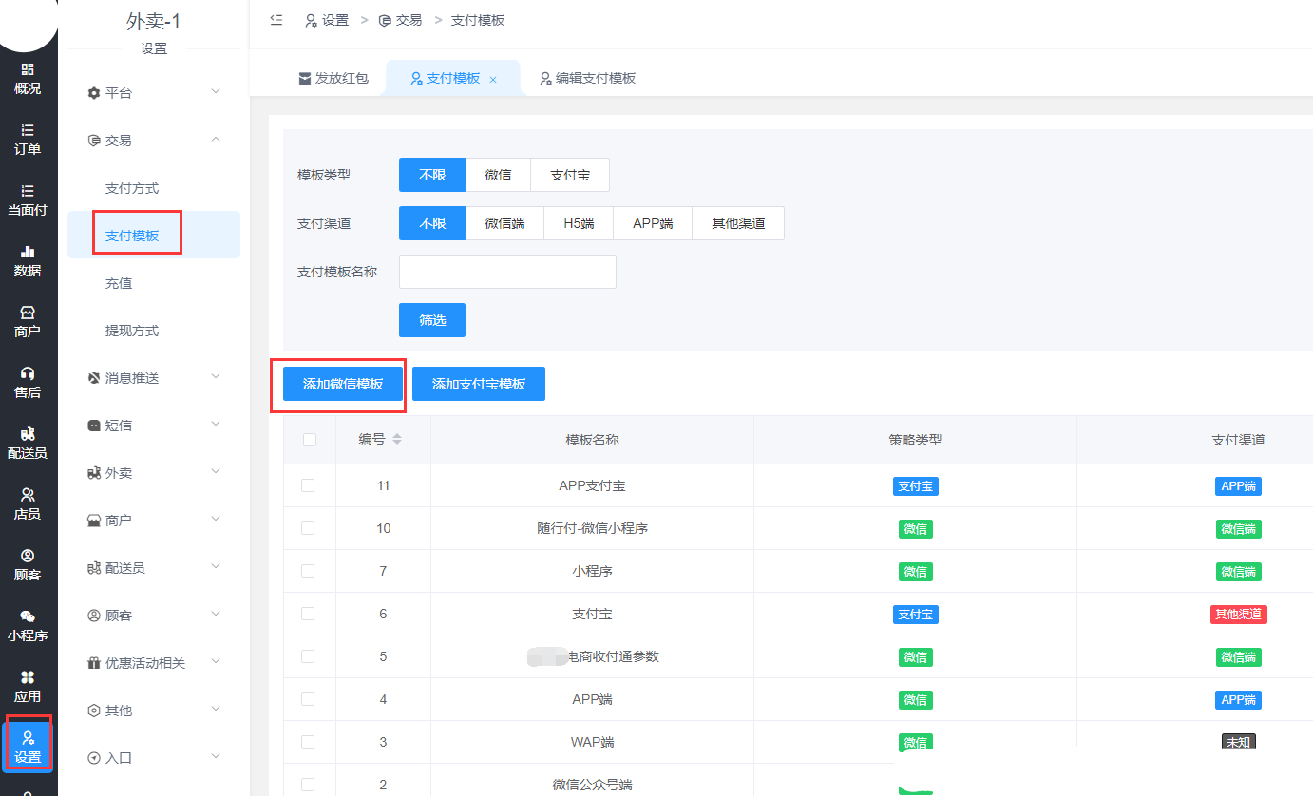1313x796 pixels.
Task: Filter payment channel by 其他渠道
Action: click(738, 223)
